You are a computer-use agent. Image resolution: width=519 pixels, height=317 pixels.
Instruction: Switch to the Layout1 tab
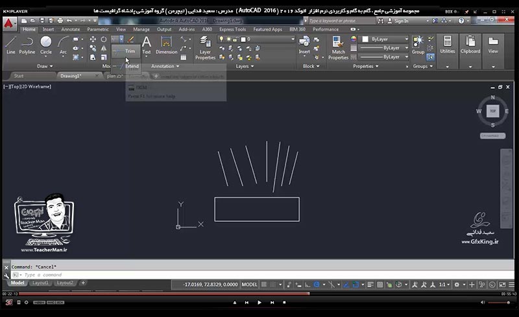tap(40, 283)
